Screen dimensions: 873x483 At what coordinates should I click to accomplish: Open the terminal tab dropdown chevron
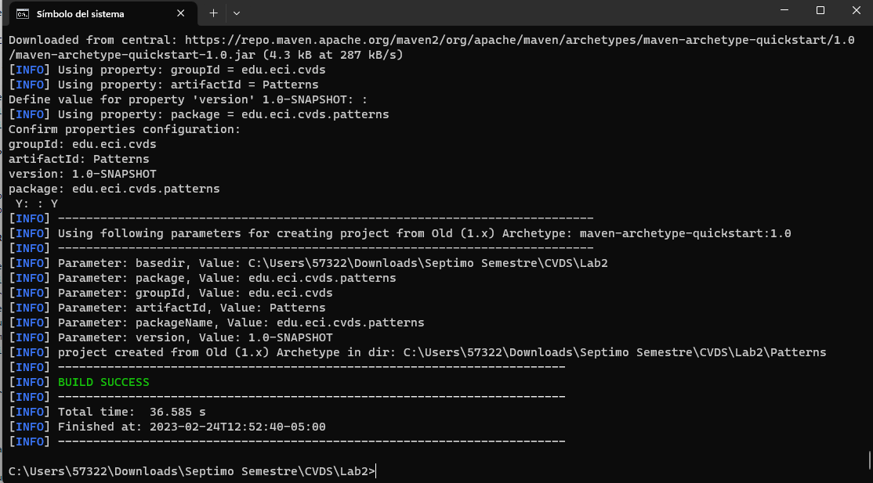coord(237,13)
